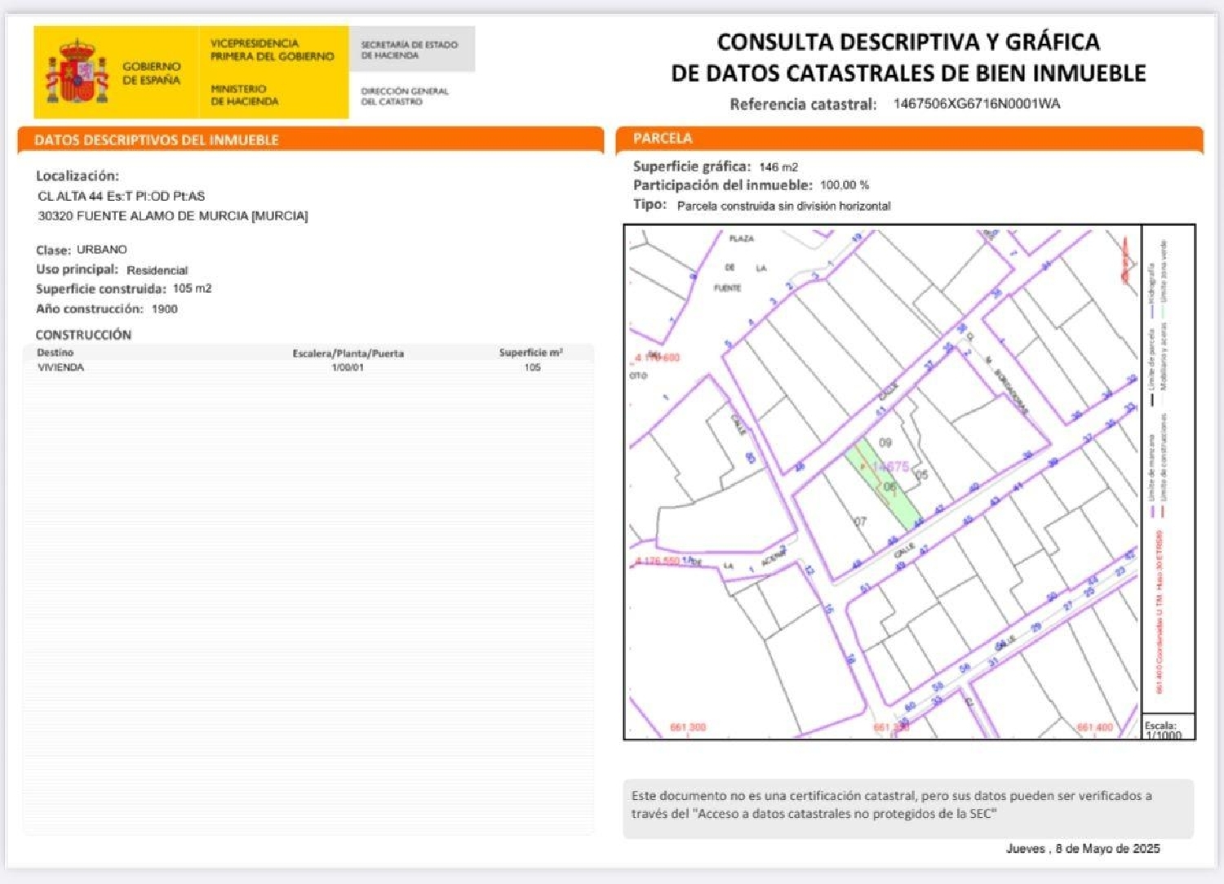
Task: Click the 'PARCELA' section header
Action: pyautogui.click(x=663, y=139)
